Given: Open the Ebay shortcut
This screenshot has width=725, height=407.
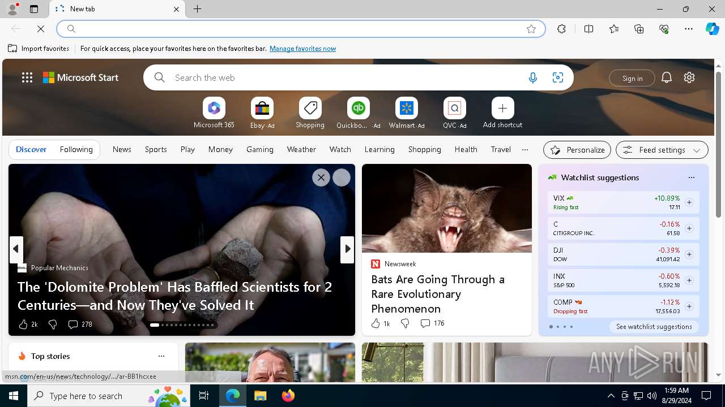Looking at the screenshot, I should pos(262,113).
